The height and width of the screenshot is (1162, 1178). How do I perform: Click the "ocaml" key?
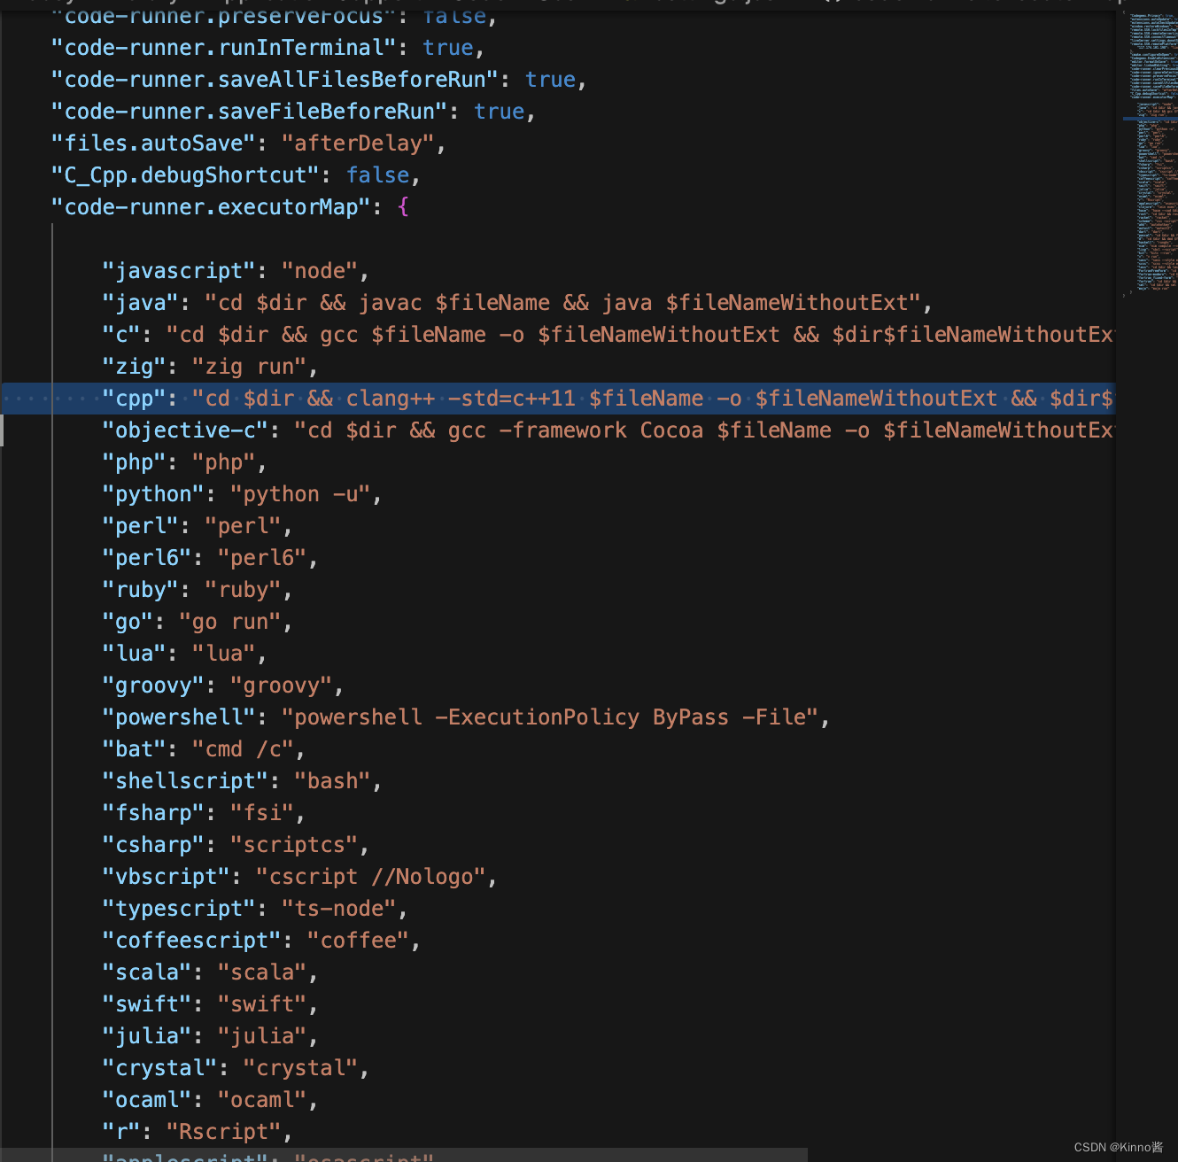coord(147,1100)
